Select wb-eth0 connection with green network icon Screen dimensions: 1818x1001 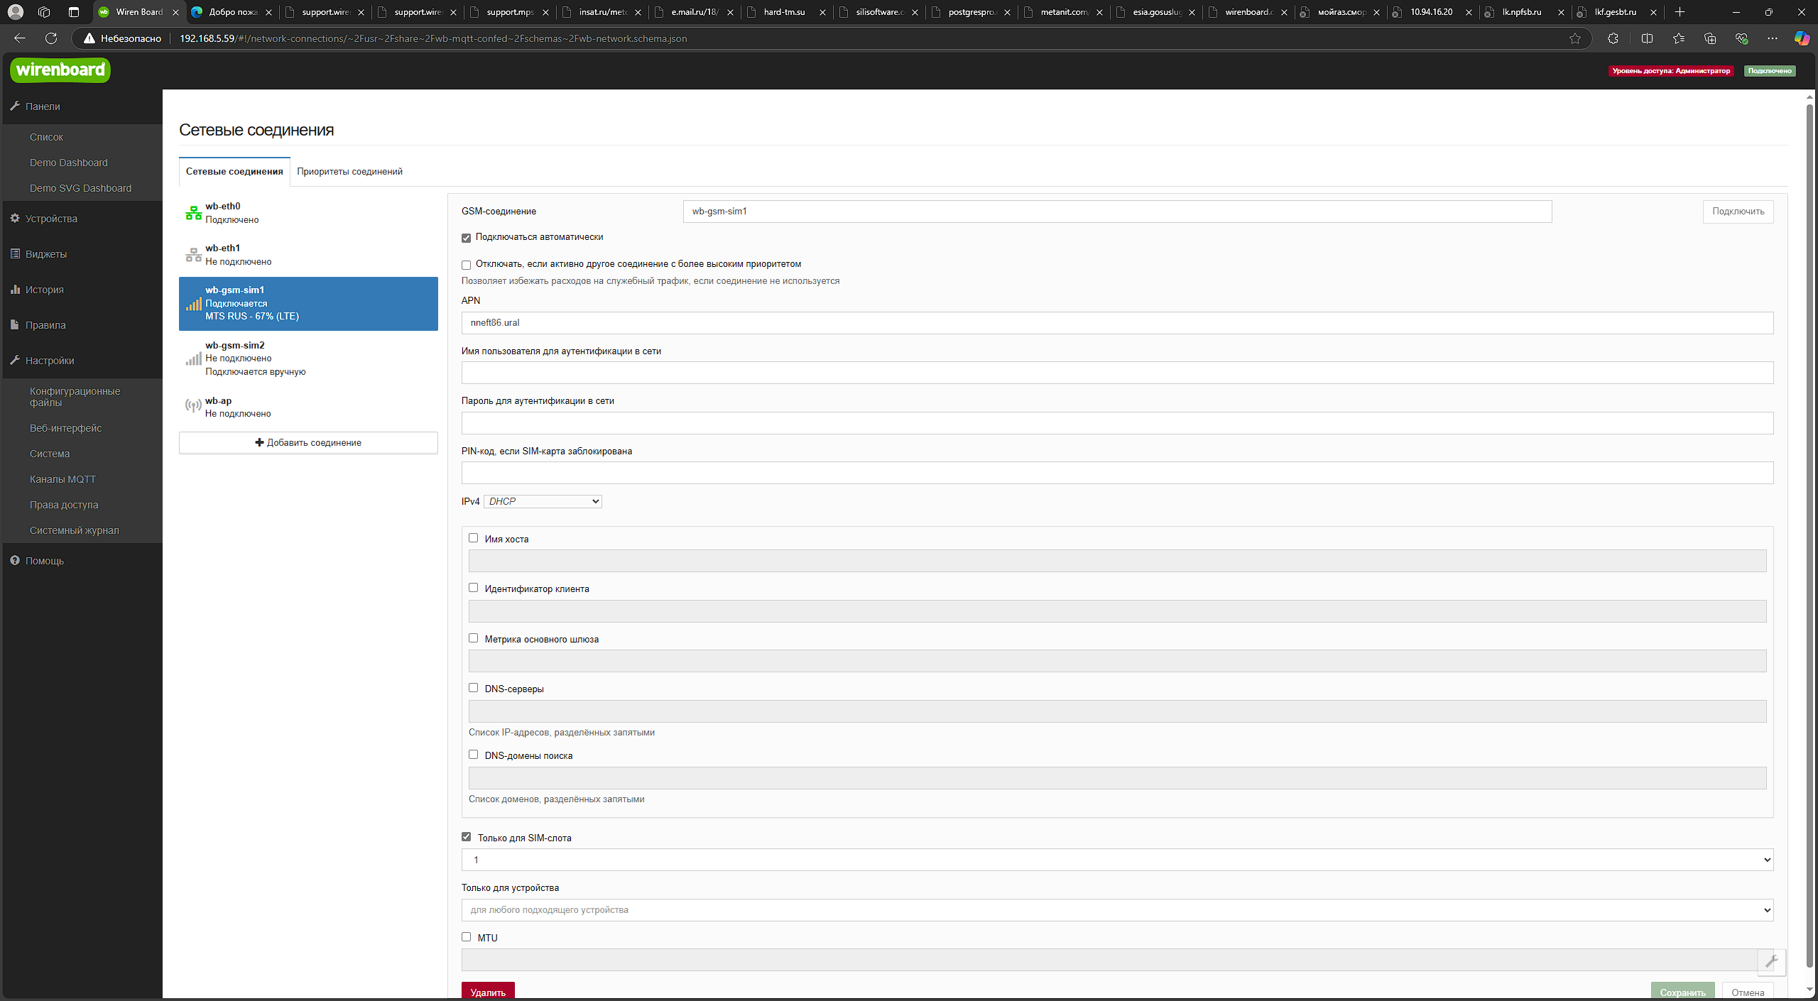193,213
